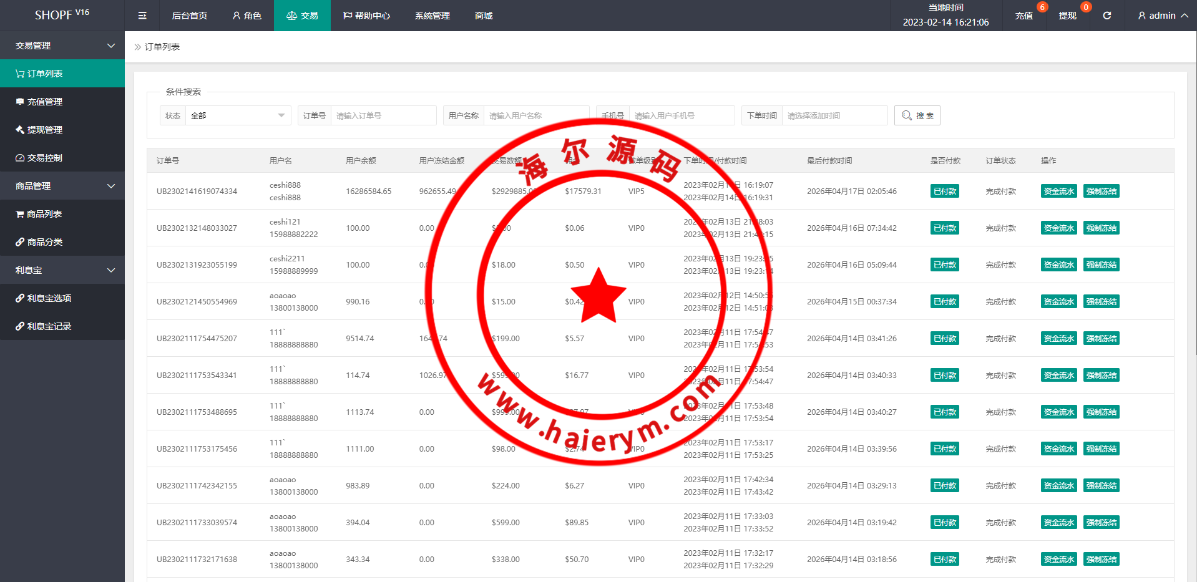
Task: Open 利息宝选项 in the sidebar
Action: [x=49, y=298]
